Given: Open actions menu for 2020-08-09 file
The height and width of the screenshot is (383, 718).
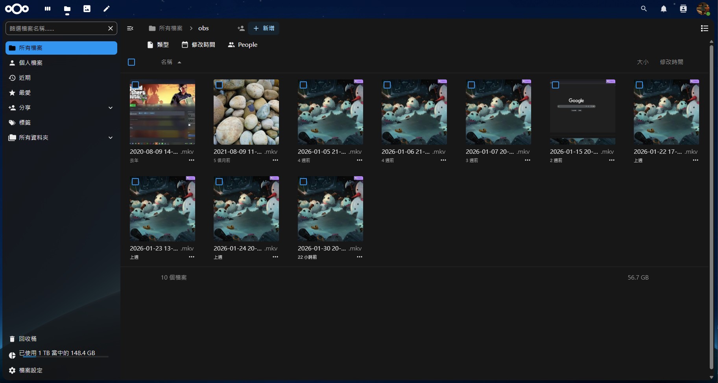Looking at the screenshot, I should point(192,160).
